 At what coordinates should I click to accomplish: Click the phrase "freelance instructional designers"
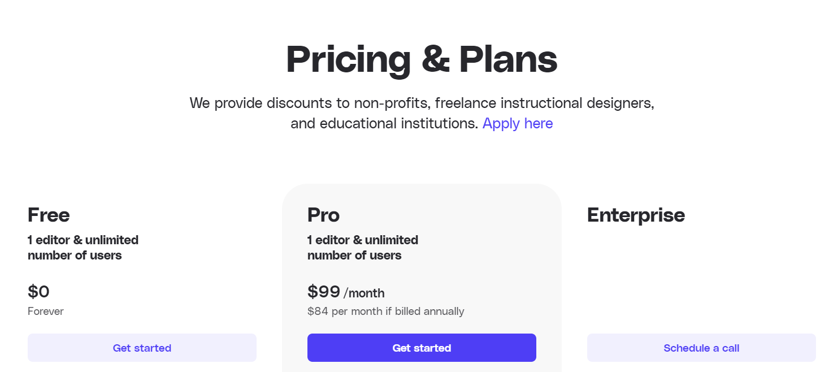click(544, 103)
